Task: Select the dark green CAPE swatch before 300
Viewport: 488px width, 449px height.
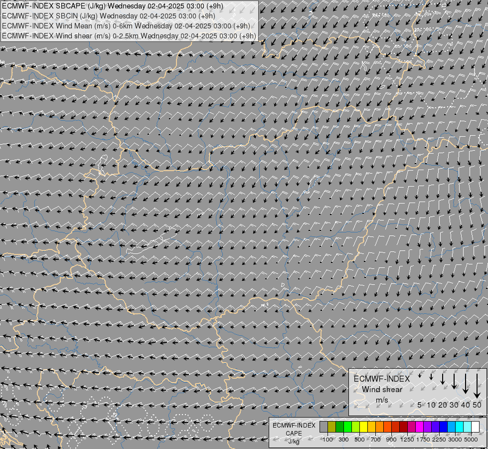Action: coord(339,427)
